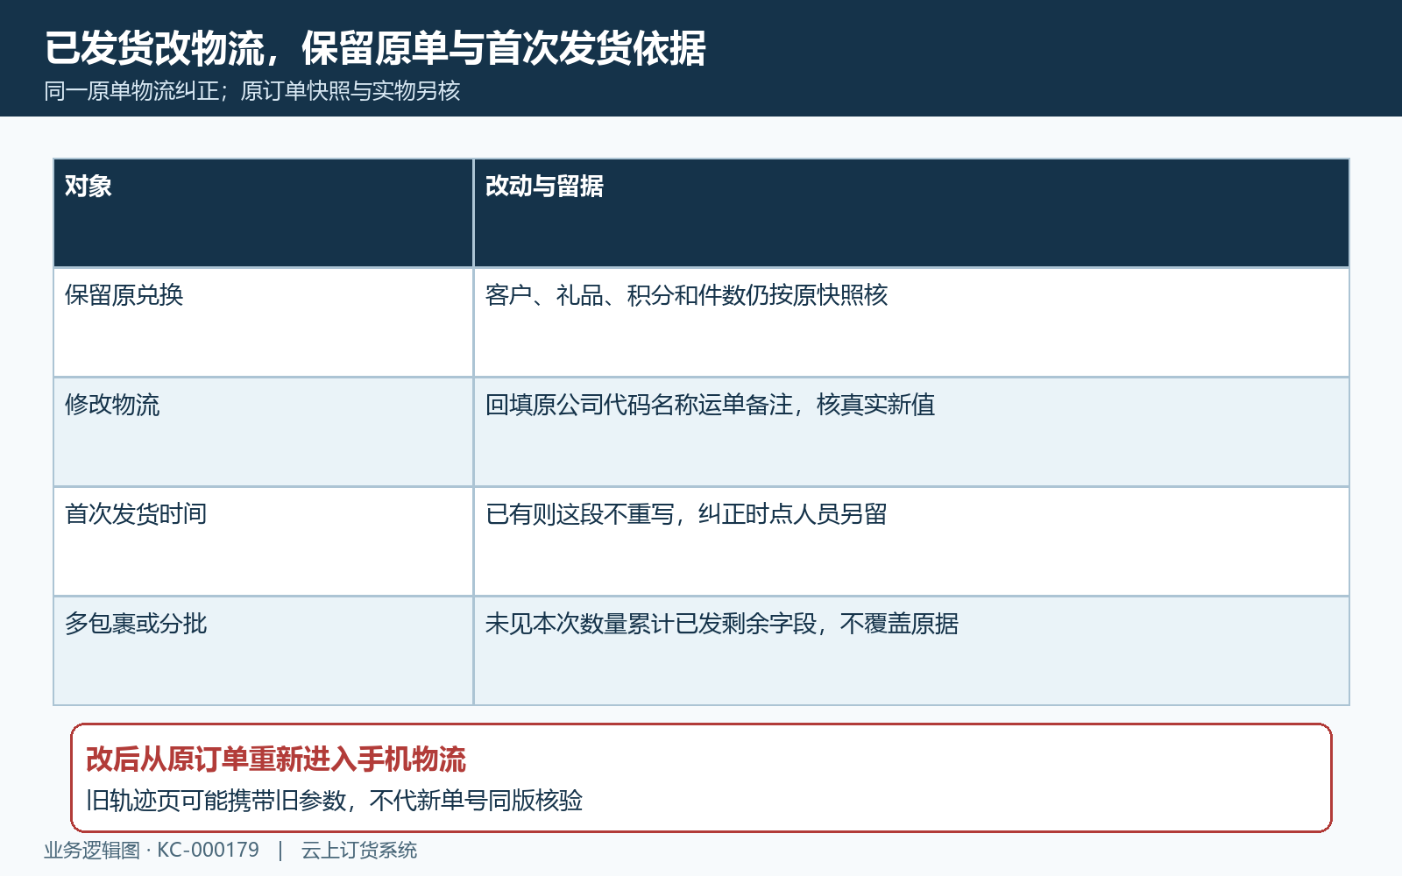This screenshot has width=1402, height=876.
Task: Click the red heading 改后从原订单重新进入手机物流
Action: pyautogui.click(x=276, y=759)
